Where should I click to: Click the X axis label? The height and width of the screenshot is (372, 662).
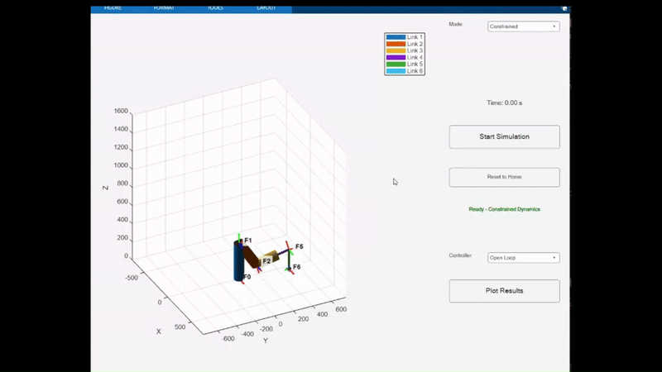click(x=159, y=331)
